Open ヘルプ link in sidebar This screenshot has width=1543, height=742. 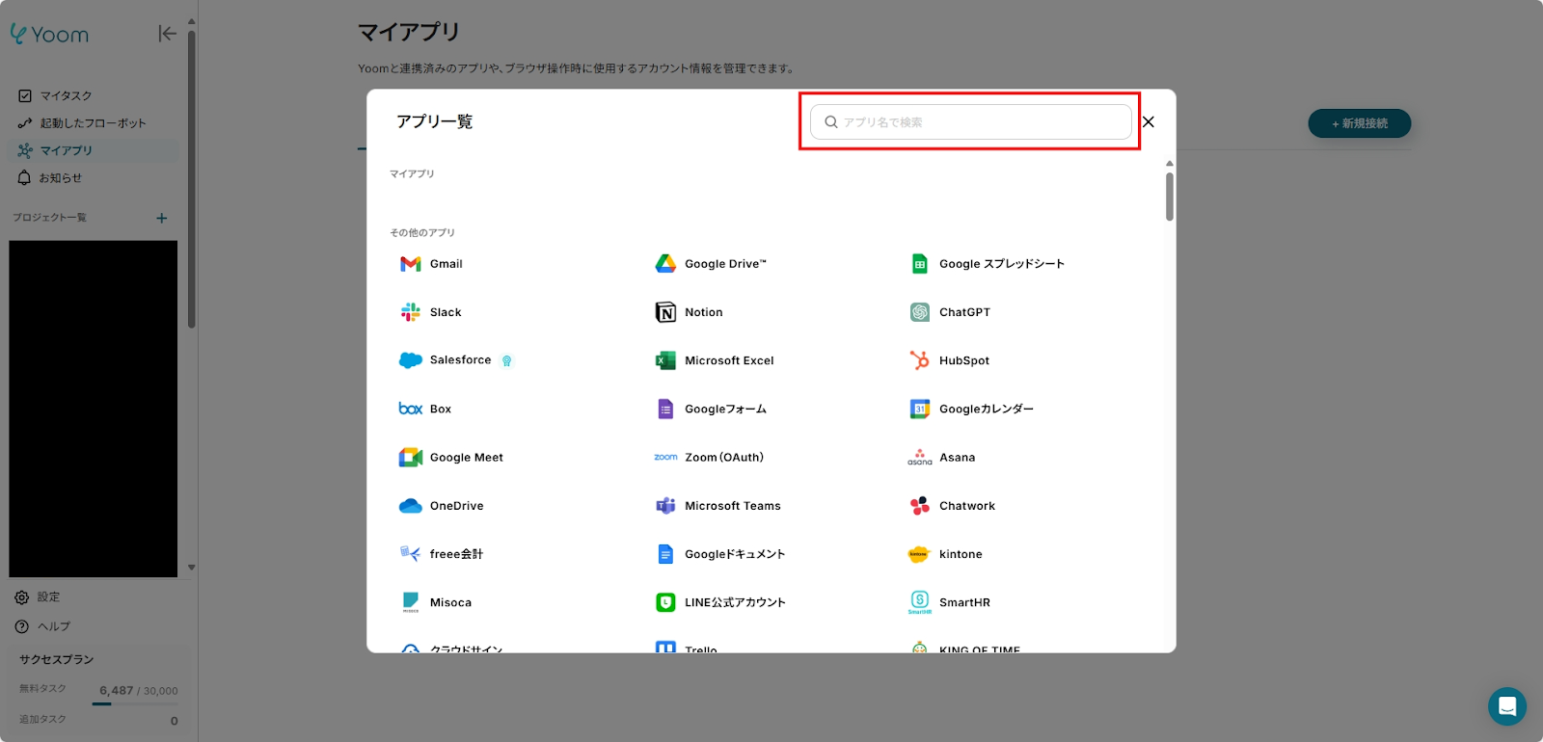pyautogui.click(x=54, y=626)
